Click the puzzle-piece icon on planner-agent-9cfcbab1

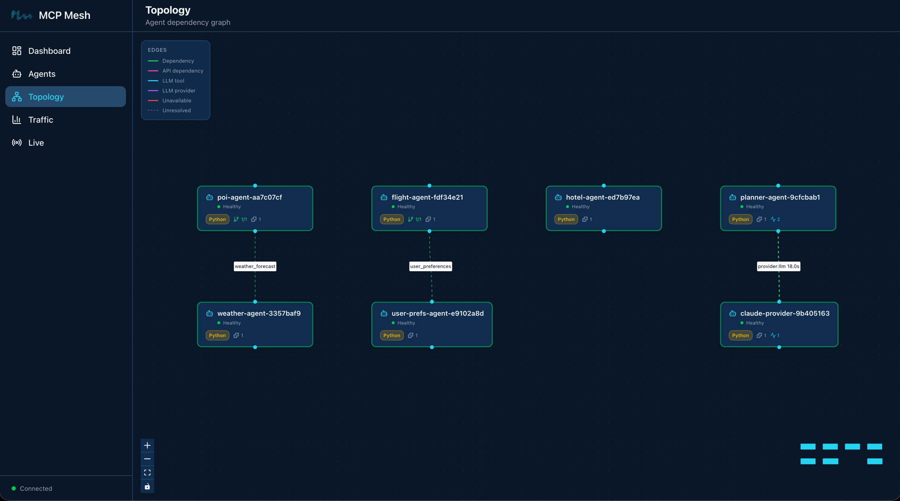[759, 219]
